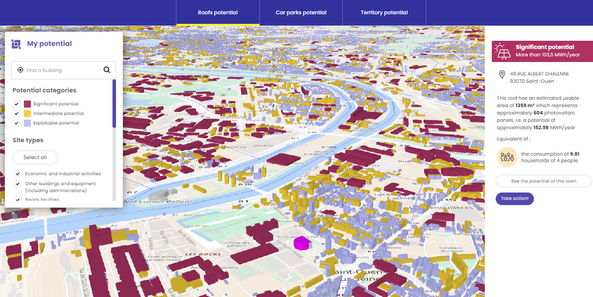Toggle the Intermediate potential checkbox
Viewport: 593px width, 297px height.
click(17, 114)
